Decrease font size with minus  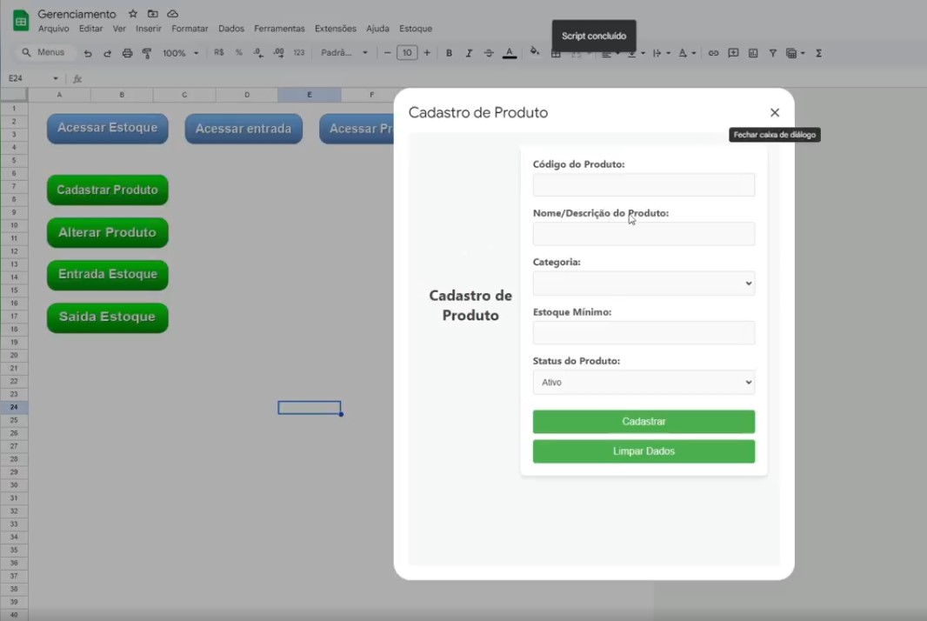(x=387, y=53)
